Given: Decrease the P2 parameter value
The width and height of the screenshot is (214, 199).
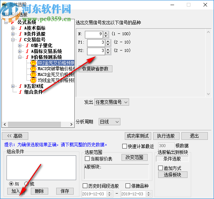Looking at the screenshot, I should point(108,53).
